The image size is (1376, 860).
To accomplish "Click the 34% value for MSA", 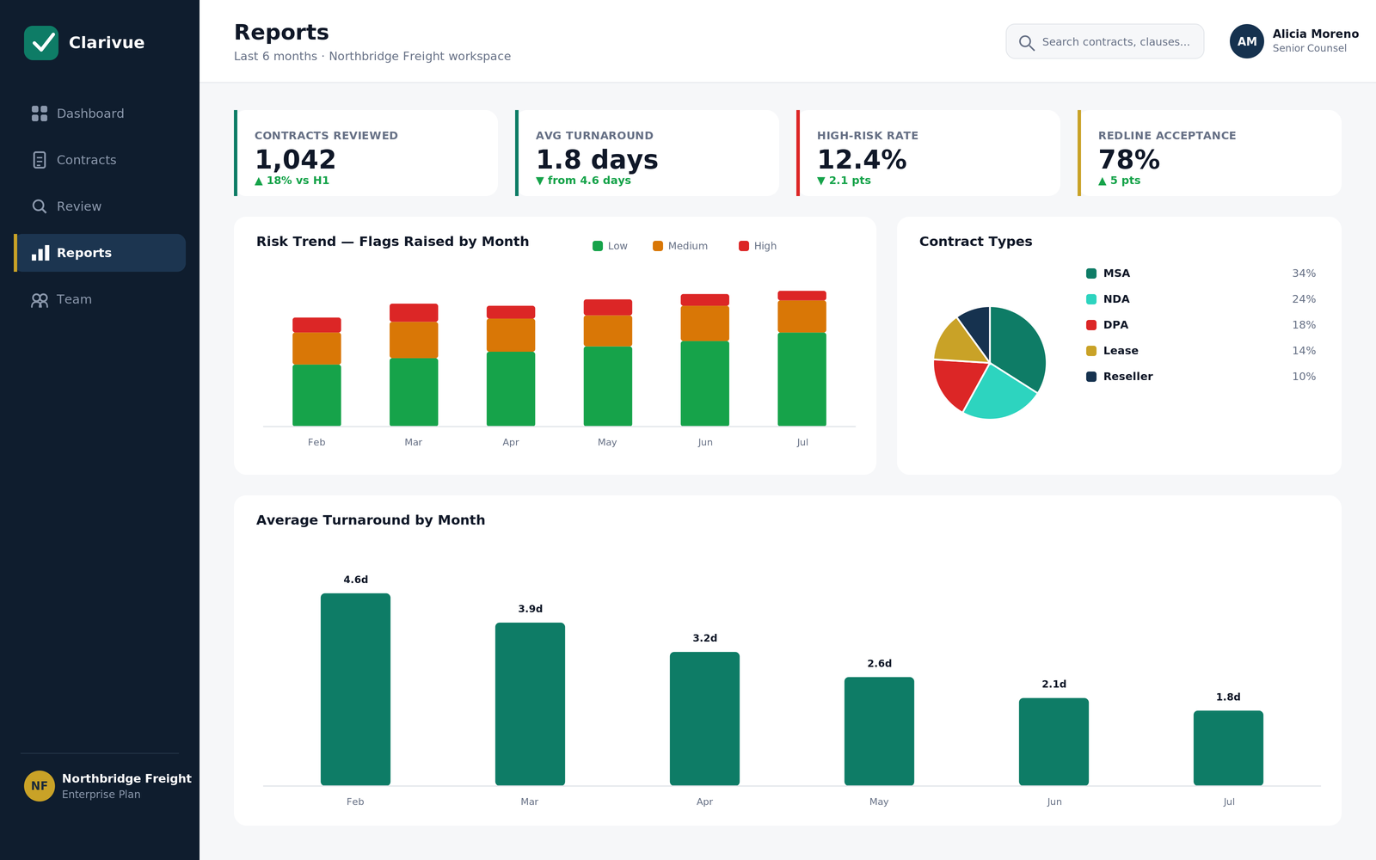I will [x=1304, y=273].
